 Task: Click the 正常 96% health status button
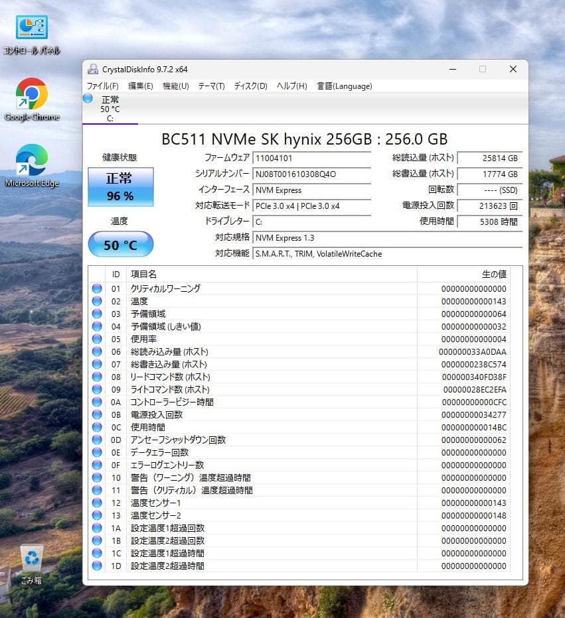[120, 186]
